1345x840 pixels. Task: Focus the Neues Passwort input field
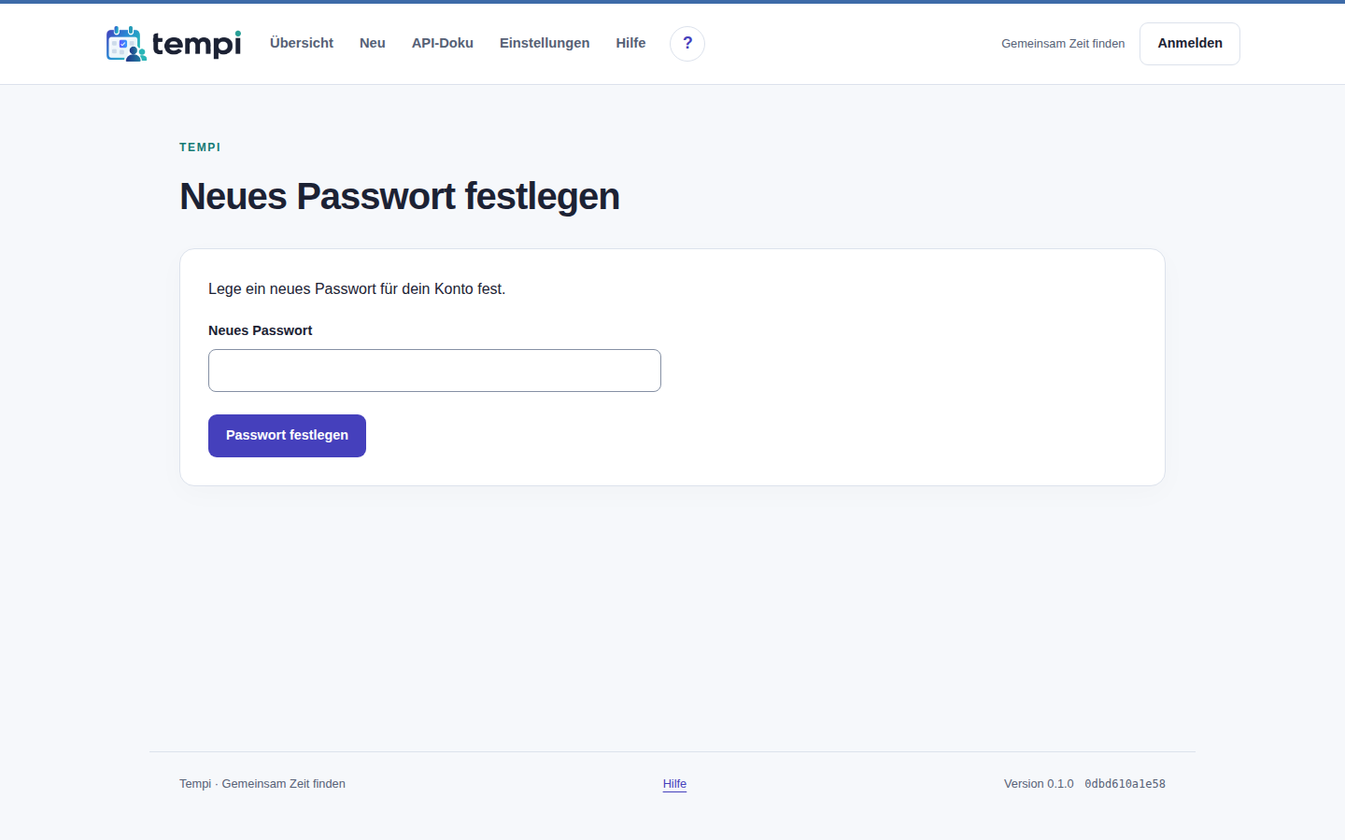pos(434,371)
